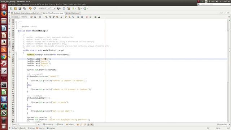231x130 pixels.
Task: Click the Redo arrow icon
Action: click(35, 8)
